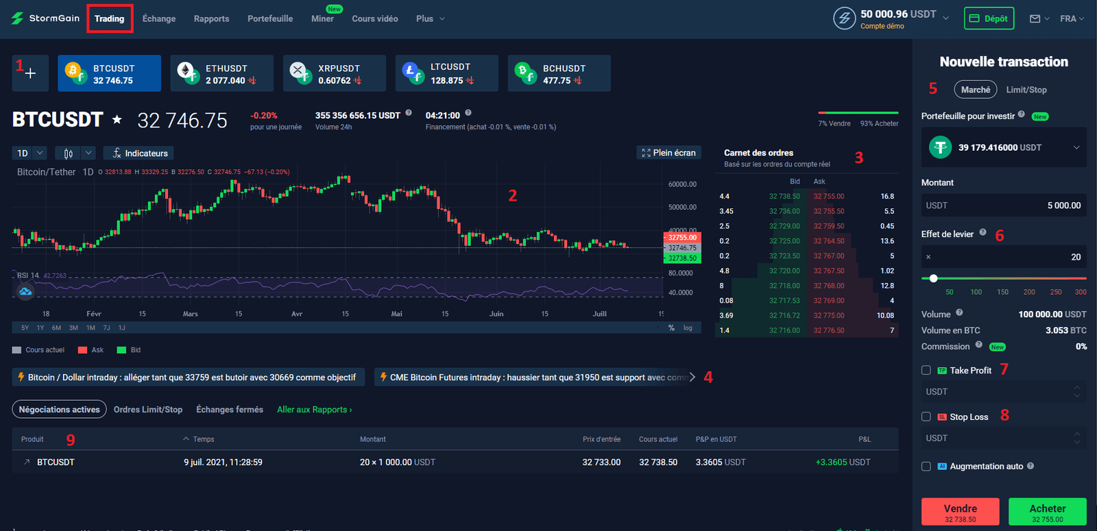Select the BTCUSDT ticker card
The image size is (1097, 531).
(109, 73)
